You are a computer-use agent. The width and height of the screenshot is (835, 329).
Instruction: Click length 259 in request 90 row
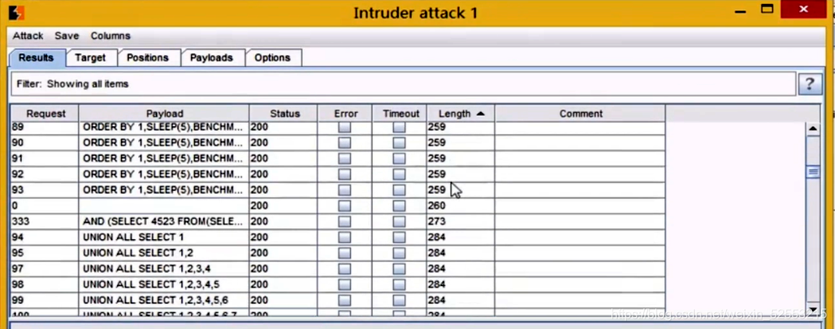437,143
